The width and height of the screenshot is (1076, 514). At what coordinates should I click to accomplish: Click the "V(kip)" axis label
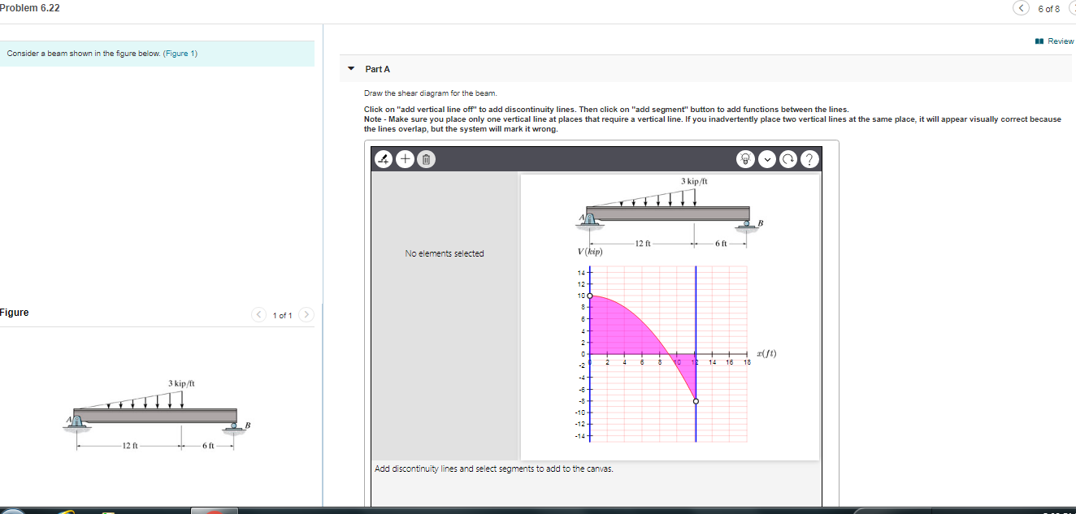point(592,252)
